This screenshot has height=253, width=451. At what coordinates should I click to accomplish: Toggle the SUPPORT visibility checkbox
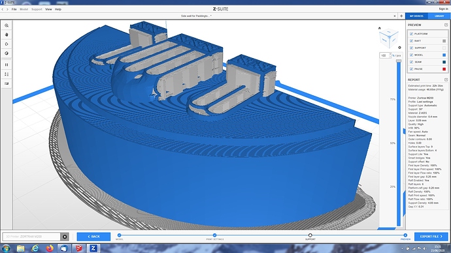coord(411,48)
